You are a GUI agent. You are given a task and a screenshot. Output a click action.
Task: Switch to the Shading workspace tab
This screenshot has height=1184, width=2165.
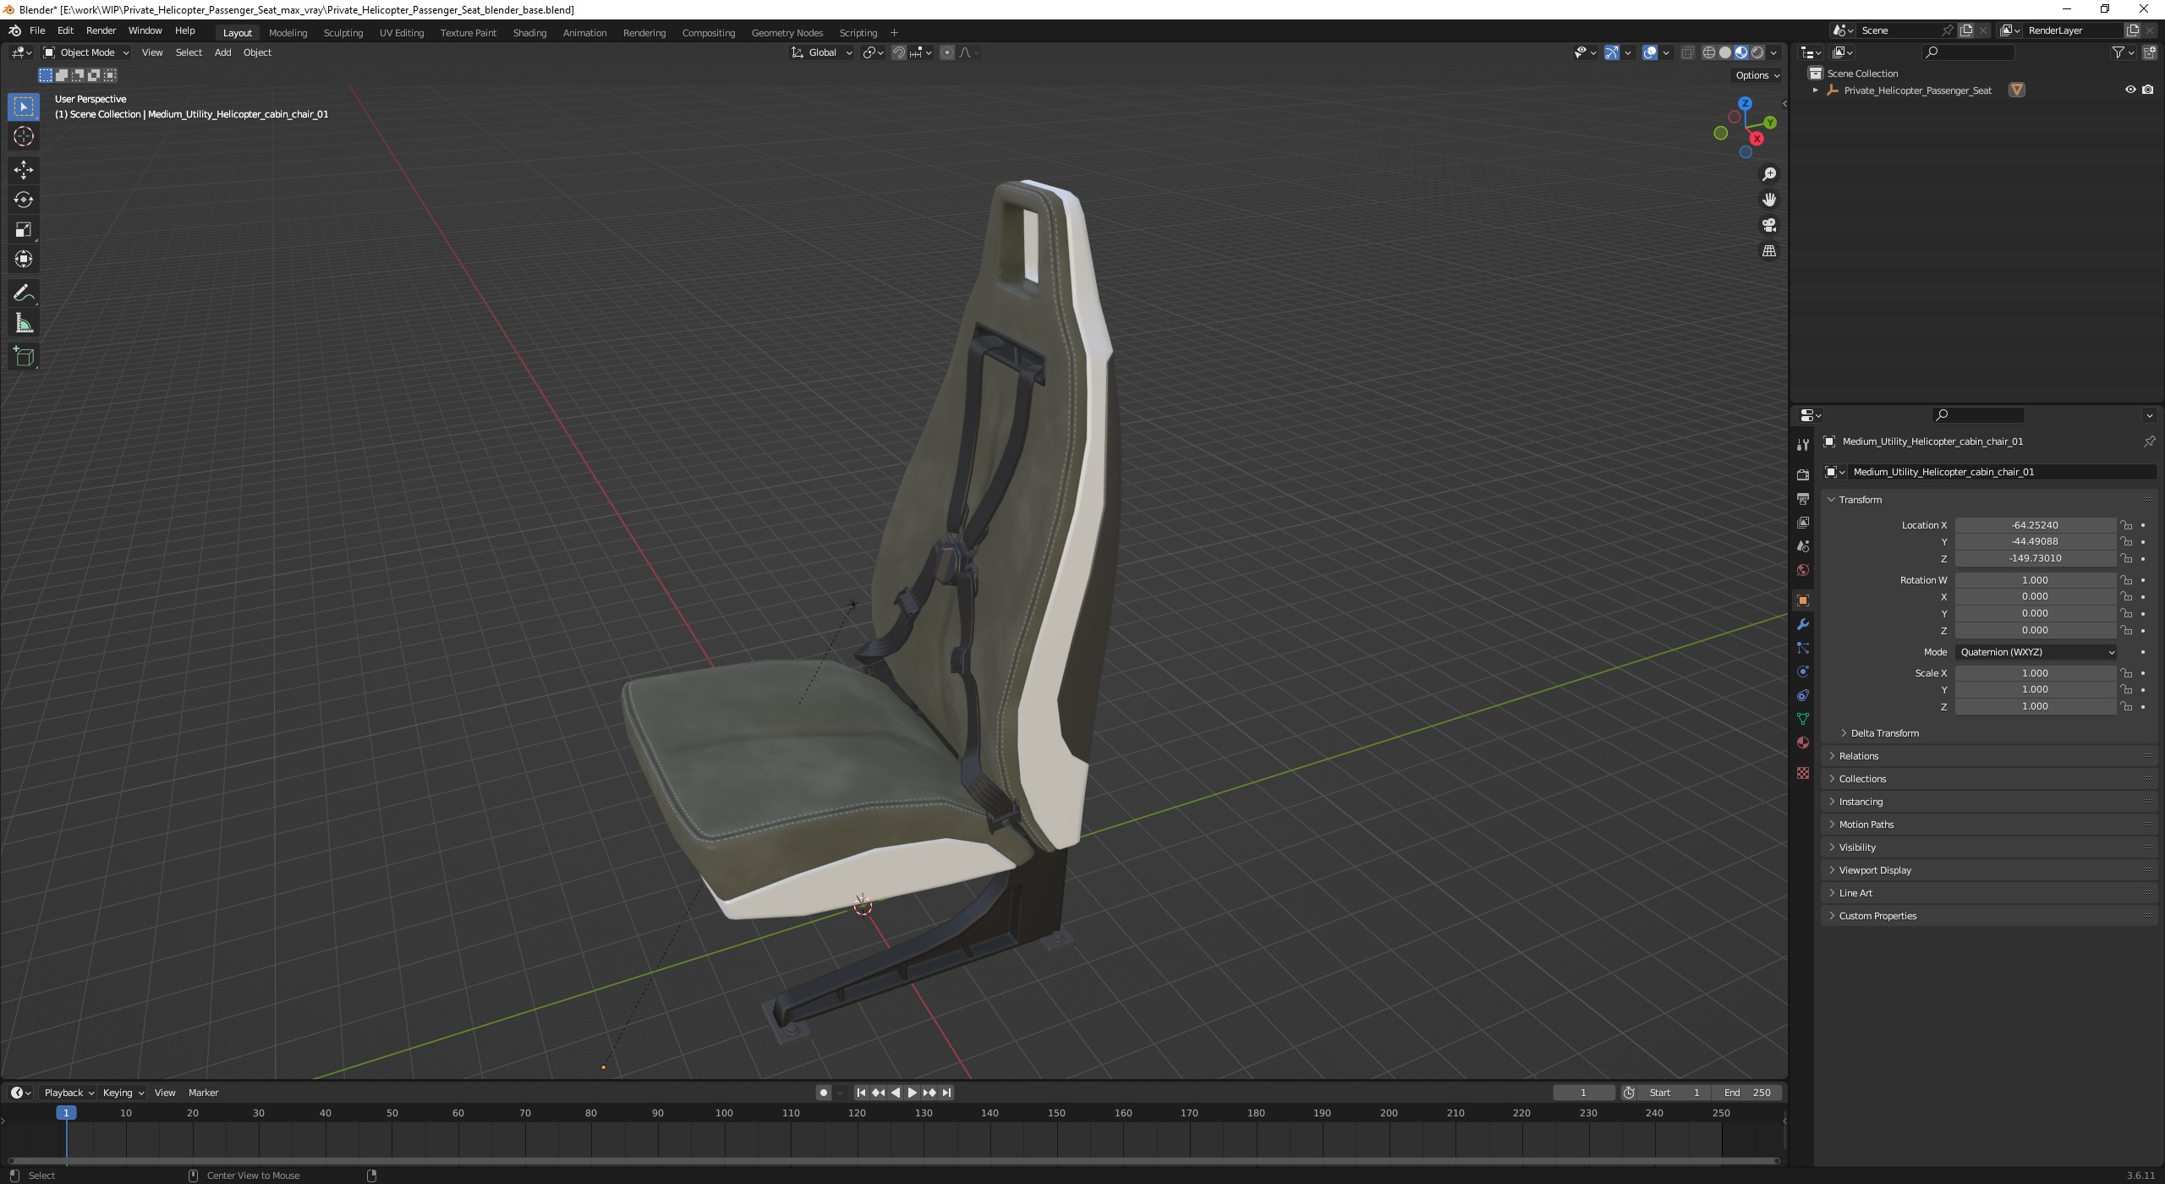pos(529,33)
